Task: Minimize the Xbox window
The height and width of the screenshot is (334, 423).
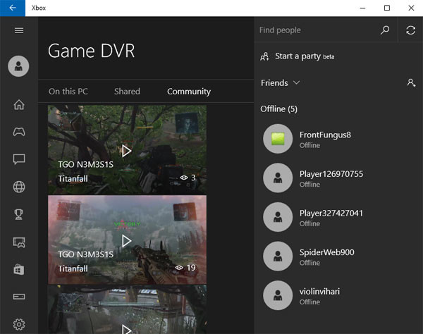Action: click(x=362, y=8)
